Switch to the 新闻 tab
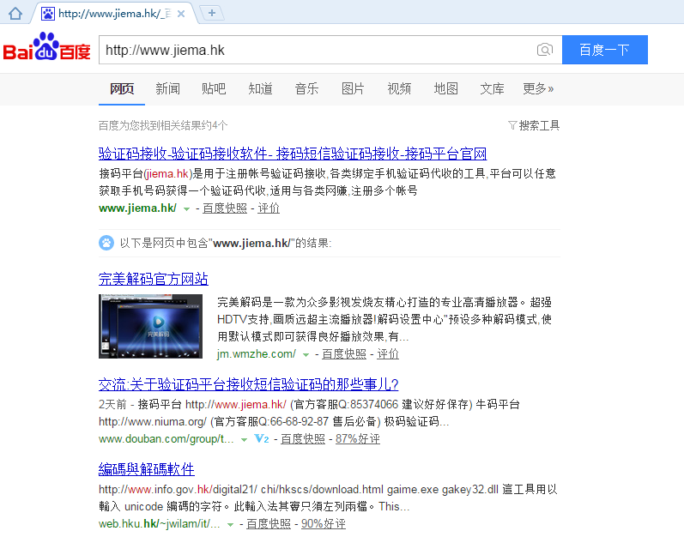Image resolution: width=684 pixels, height=543 pixels. coord(168,89)
